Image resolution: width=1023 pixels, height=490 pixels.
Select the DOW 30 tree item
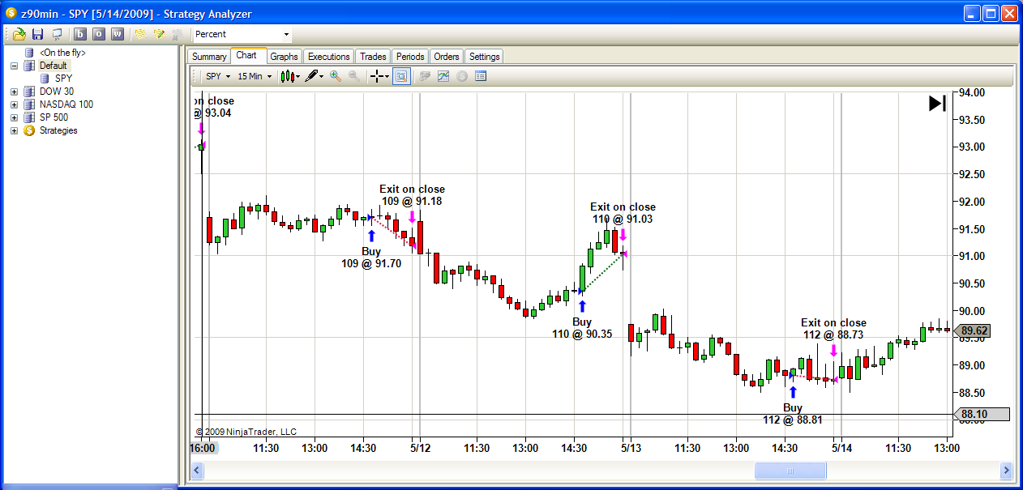tap(57, 92)
